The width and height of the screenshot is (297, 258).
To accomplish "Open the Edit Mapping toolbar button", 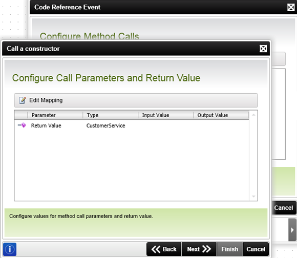I will point(136,100).
